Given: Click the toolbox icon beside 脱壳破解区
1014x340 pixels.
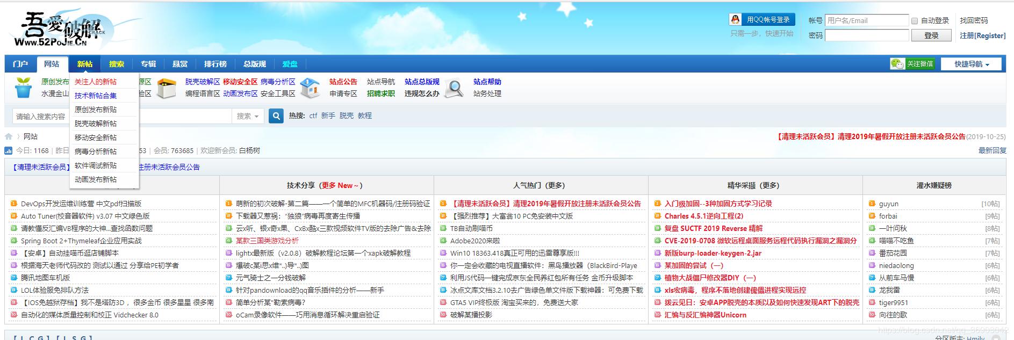Looking at the screenshot, I should click(167, 88).
